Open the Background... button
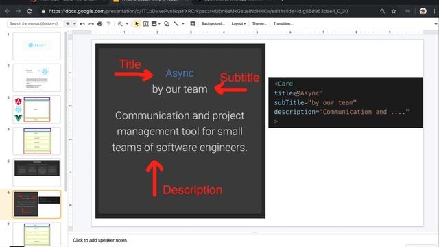Screen dimensions: 439x247 [x=213, y=24]
